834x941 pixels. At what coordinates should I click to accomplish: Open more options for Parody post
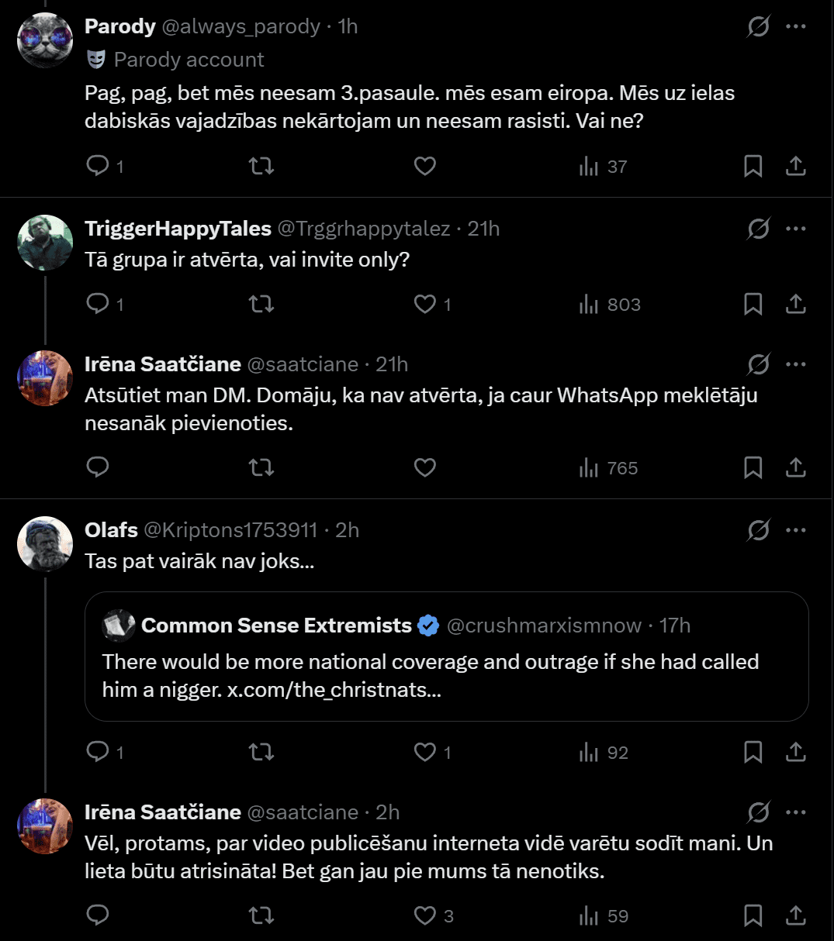point(796,26)
